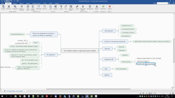
Task: Switch to the Дополнительно ribbon tab
Action: coord(36,3)
